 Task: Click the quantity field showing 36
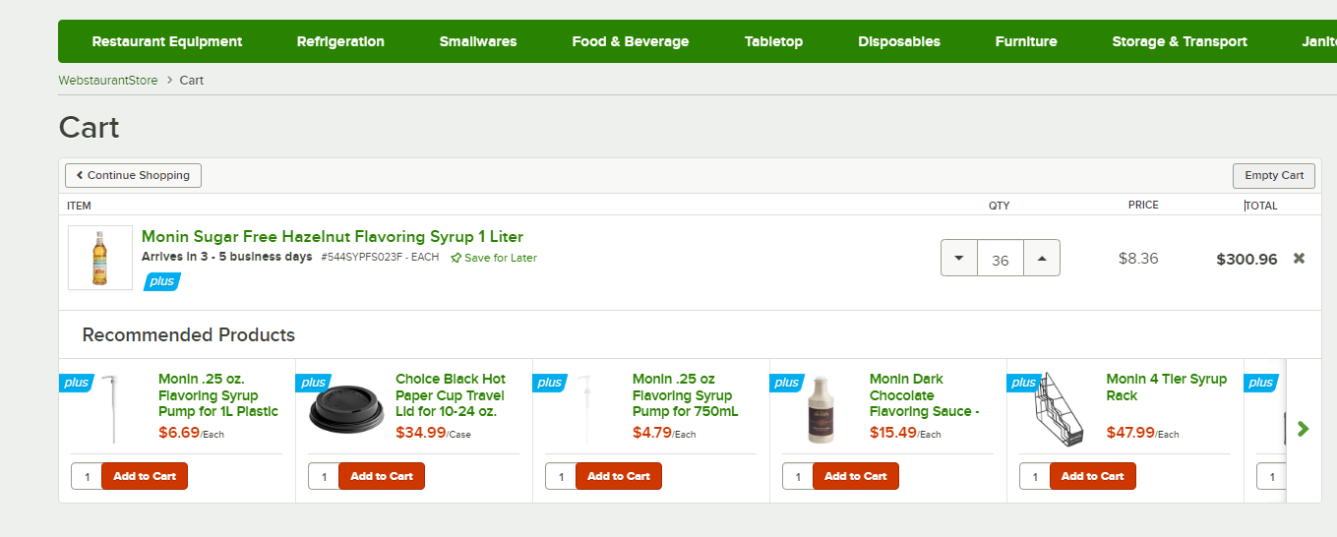[1001, 259]
